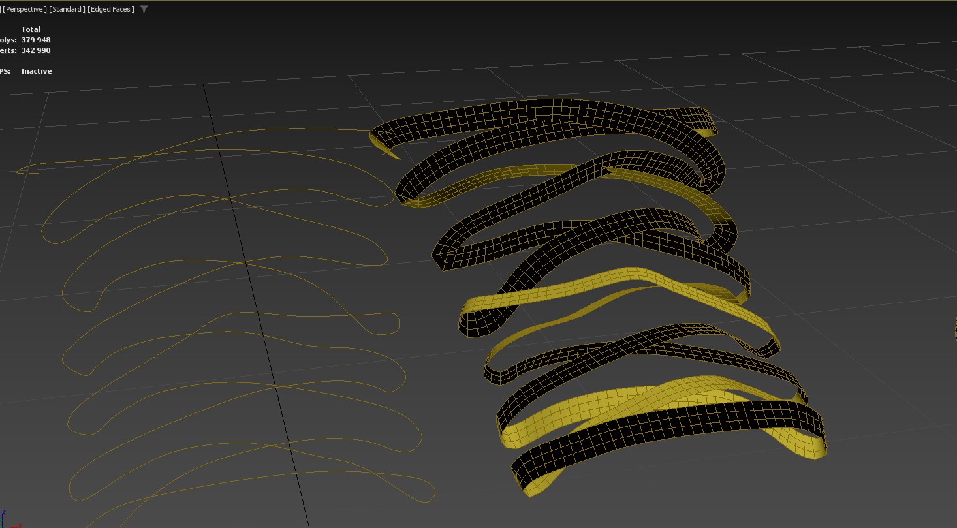This screenshot has width=957, height=528.
Task: Click the polys count value 379 948
Action: [x=36, y=40]
